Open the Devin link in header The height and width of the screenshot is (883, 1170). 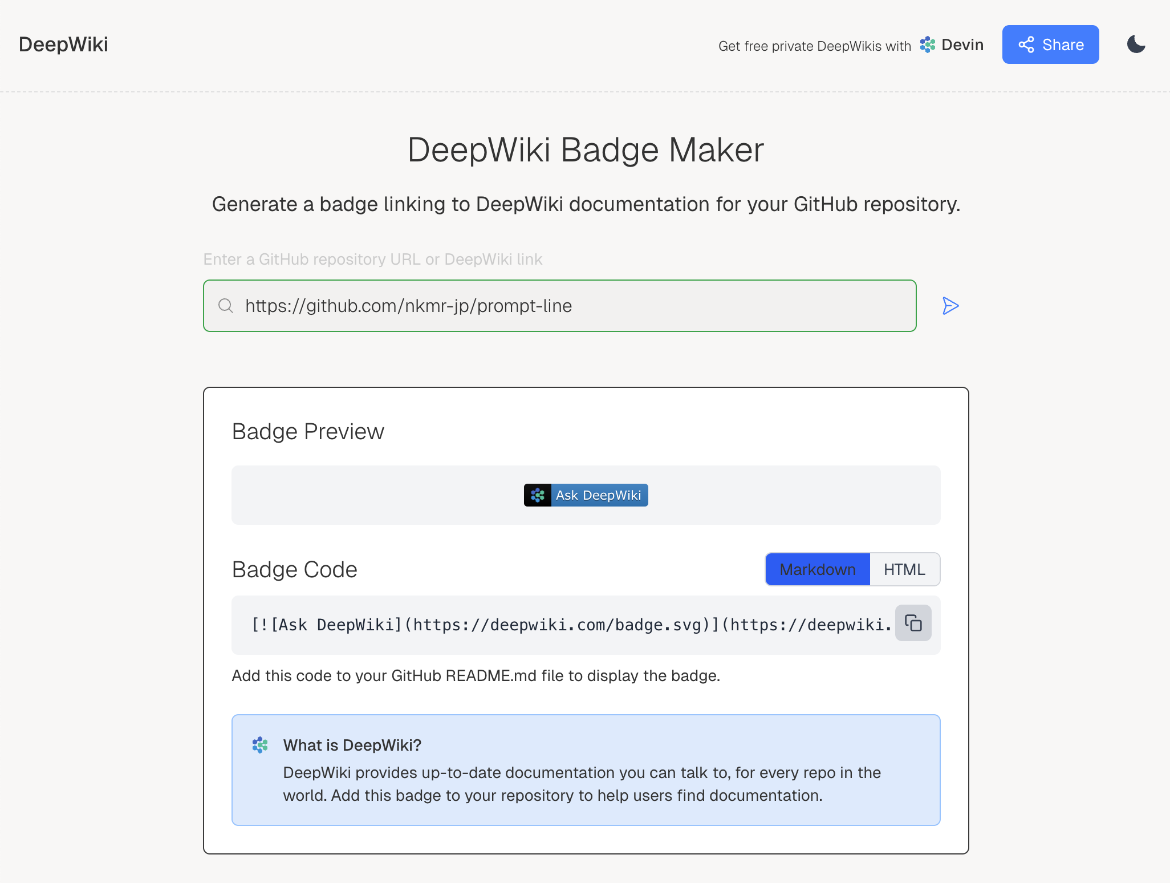pos(962,44)
